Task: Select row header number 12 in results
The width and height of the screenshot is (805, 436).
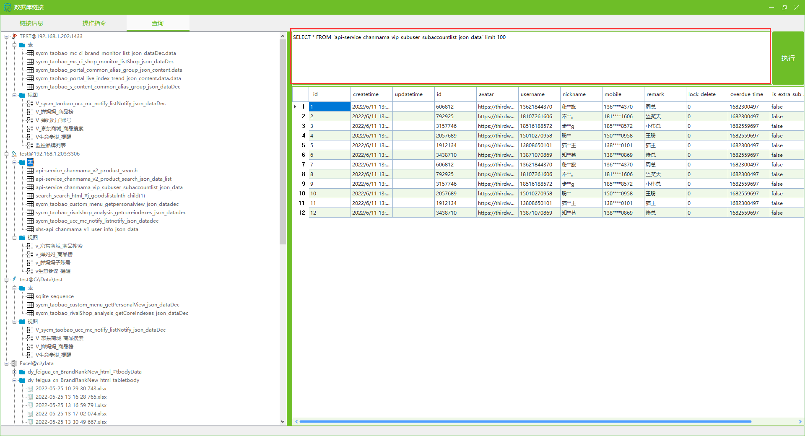Action: click(301, 213)
